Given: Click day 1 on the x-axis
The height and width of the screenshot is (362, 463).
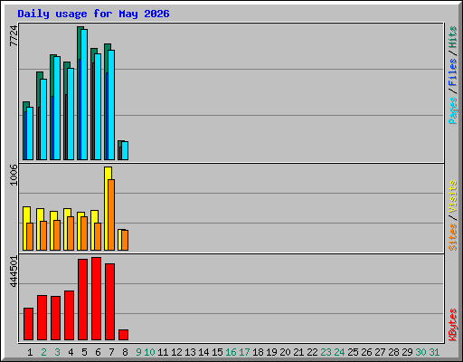Looking at the screenshot, I should coord(30,352).
